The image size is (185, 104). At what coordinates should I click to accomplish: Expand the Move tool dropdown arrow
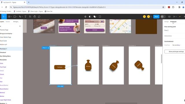5,17
